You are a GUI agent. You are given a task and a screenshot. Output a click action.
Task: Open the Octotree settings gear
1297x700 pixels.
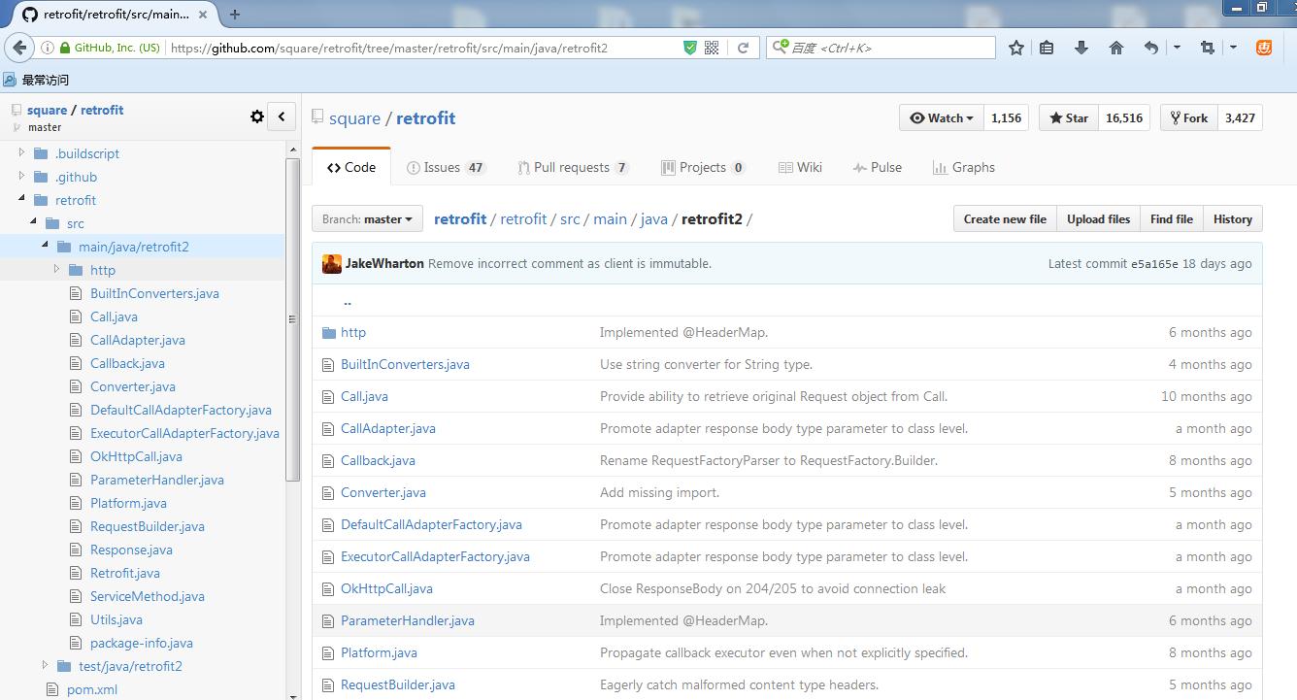coord(257,117)
